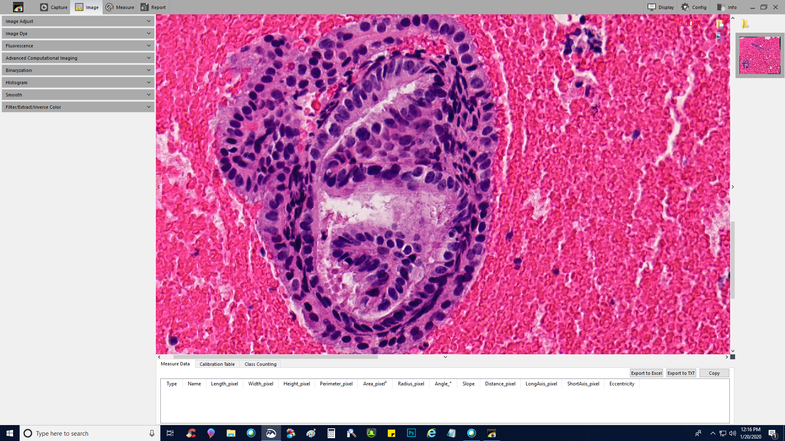This screenshot has height=441, width=785.
Task: Click the Info icon
Action: 727,7
